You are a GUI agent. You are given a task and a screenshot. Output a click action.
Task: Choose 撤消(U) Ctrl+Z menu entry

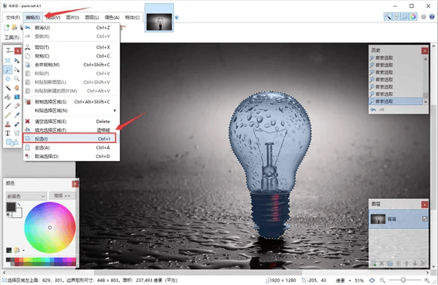(x=72, y=28)
